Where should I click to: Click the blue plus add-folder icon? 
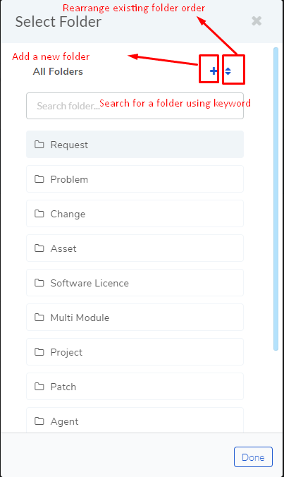pyautogui.click(x=214, y=71)
